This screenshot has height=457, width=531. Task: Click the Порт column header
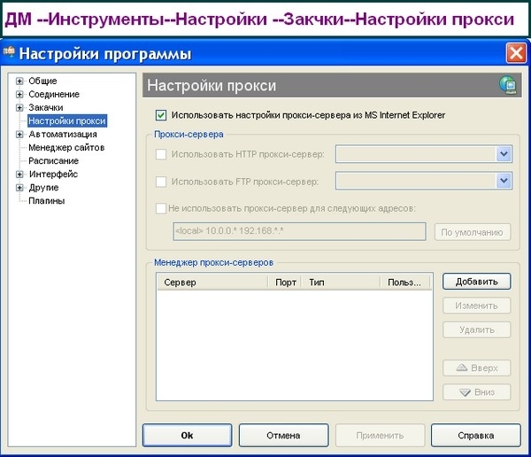pyautogui.click(x=285, y=283)
